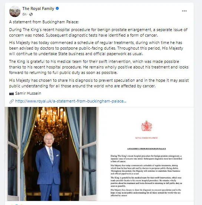
Task: Click the paragraph about sharing his diagnosis
Action: point(99,83)
